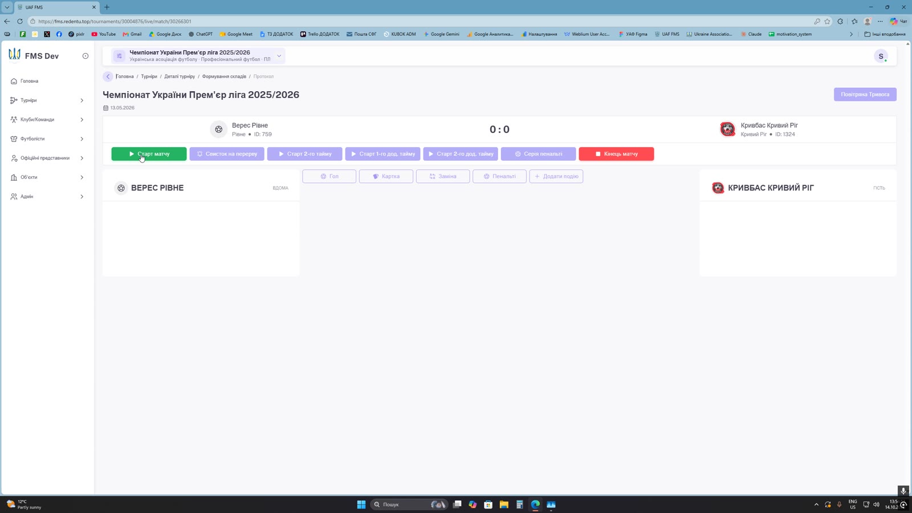This screenshot has width=912, height=513.
Task: Click the Картка event button
Action: click(x=386, y=177)
